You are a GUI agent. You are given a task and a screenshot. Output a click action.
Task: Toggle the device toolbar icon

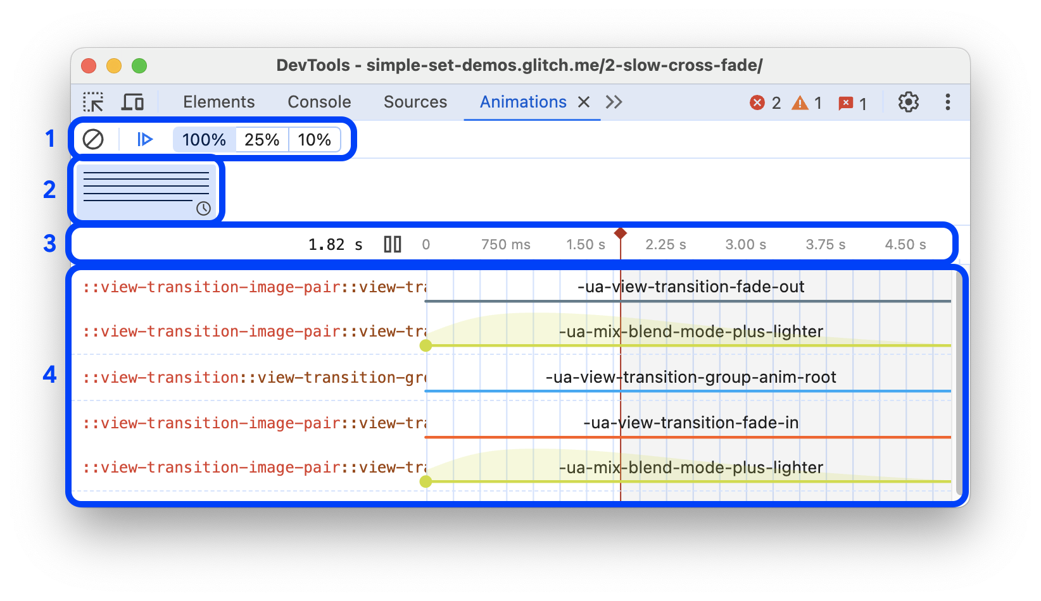[x=132, y=102]
